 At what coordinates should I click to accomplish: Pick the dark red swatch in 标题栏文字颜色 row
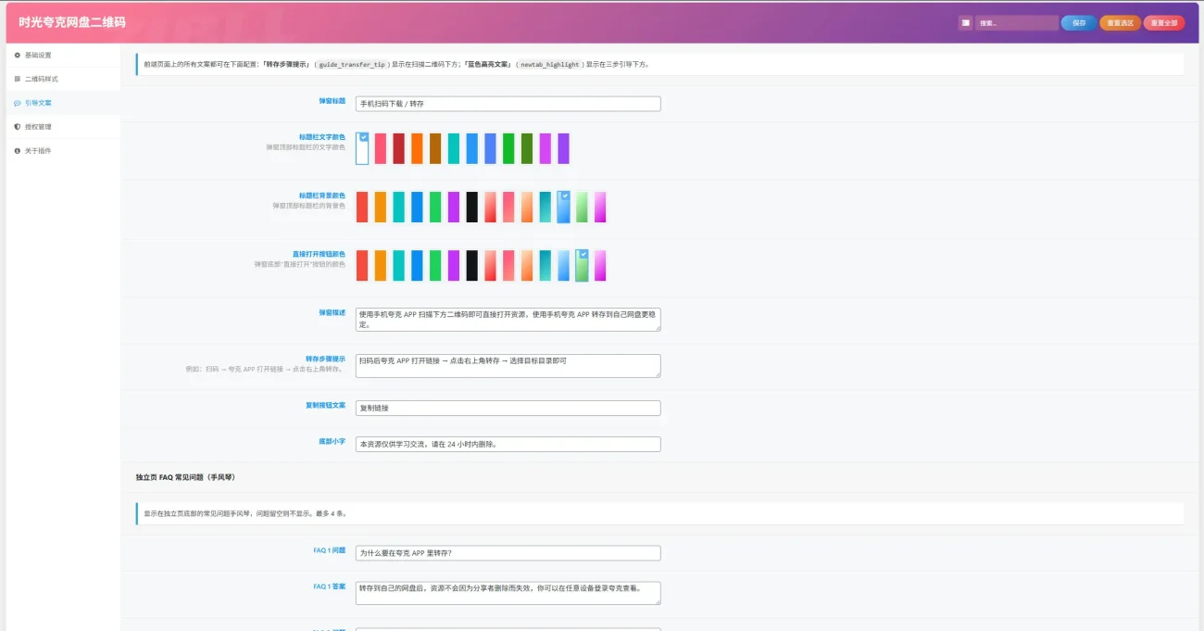point(398,148)
